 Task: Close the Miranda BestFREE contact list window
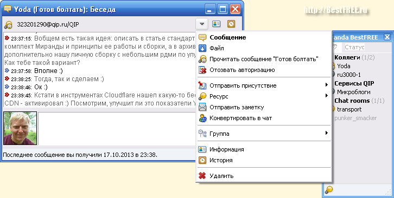coord(387,37)
